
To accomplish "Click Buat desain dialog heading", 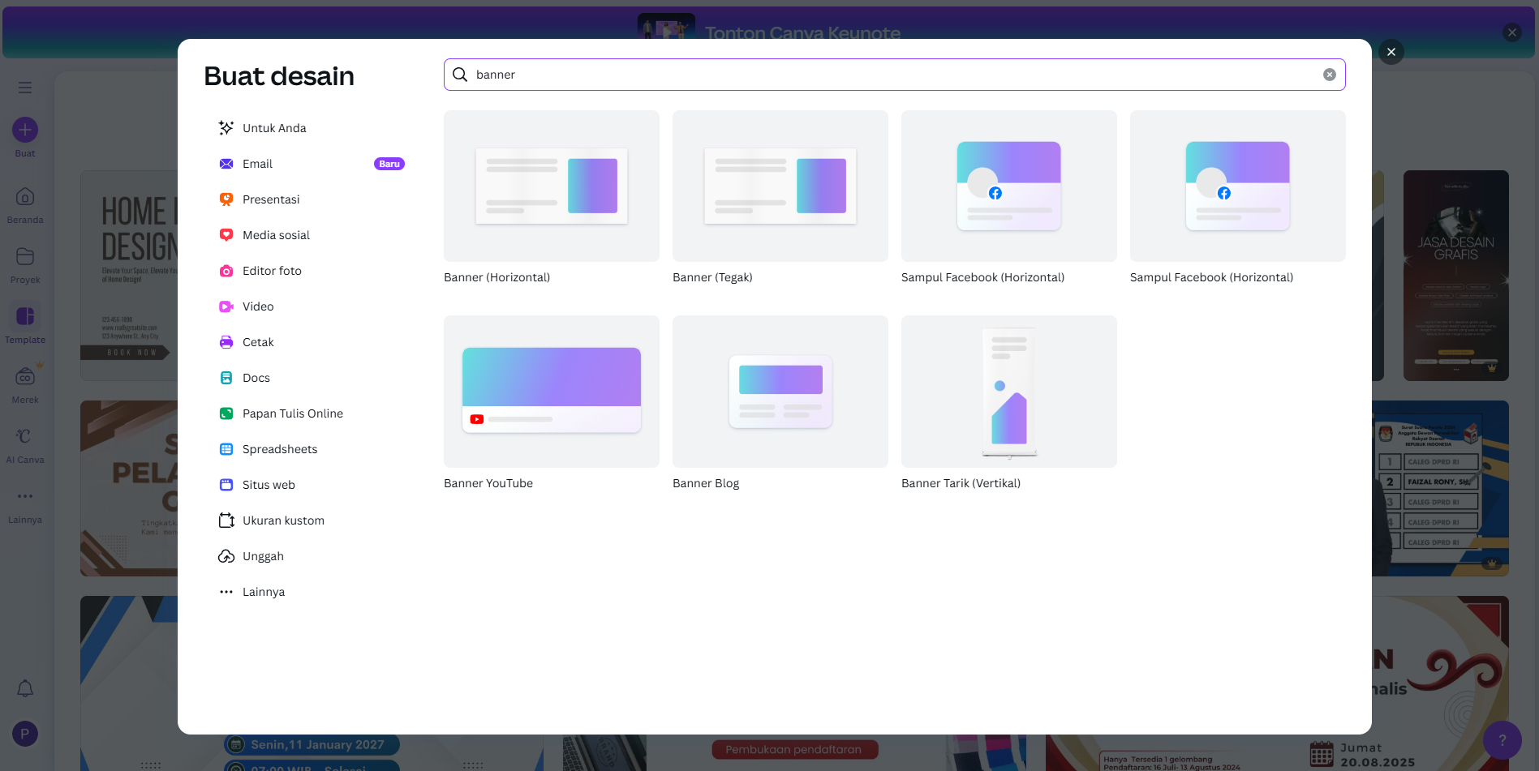I will tap(279, 76).
